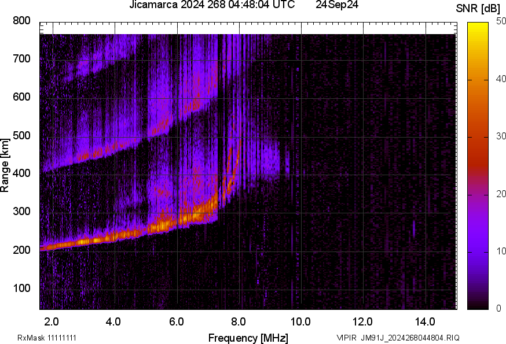The image size is (506, 344).
Task: Click the range tick label '400'
Action: pos(21,173)
